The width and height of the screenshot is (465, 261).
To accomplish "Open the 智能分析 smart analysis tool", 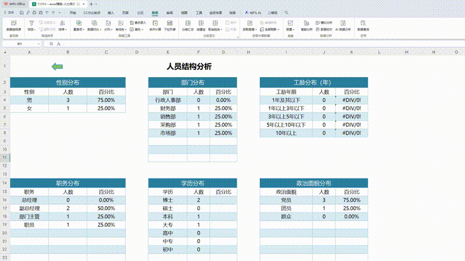I will 306,25.
